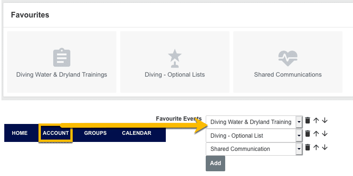Screen dimensions: 353x176
Task: Open Diving Water & Dryland Trainings tile
Action: pos(62,62)
